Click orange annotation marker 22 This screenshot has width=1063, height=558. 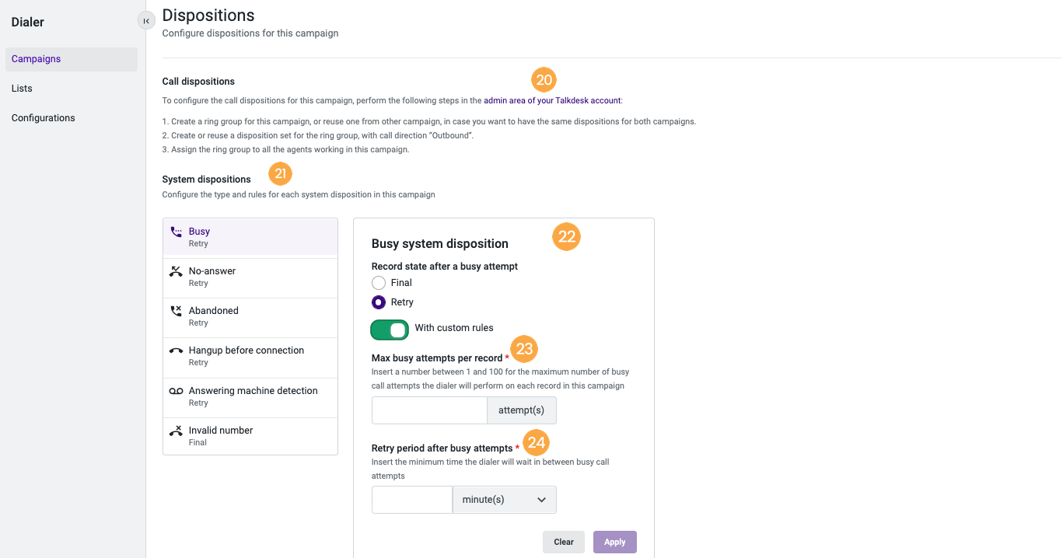(x=567, y=237)
